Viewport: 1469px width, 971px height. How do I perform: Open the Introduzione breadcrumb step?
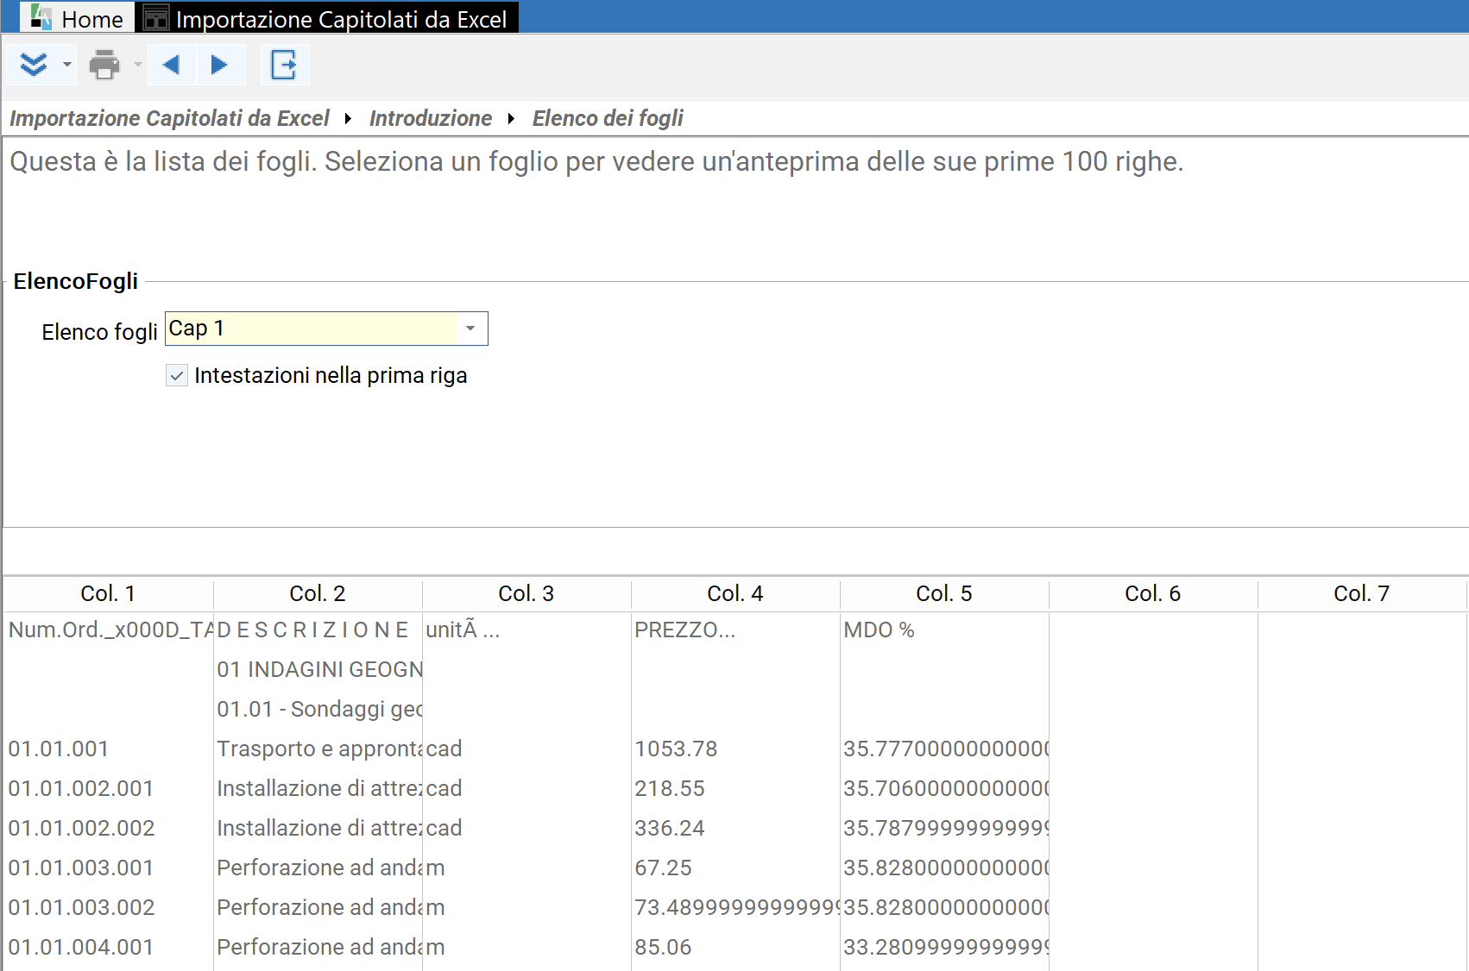click(431, 118)
